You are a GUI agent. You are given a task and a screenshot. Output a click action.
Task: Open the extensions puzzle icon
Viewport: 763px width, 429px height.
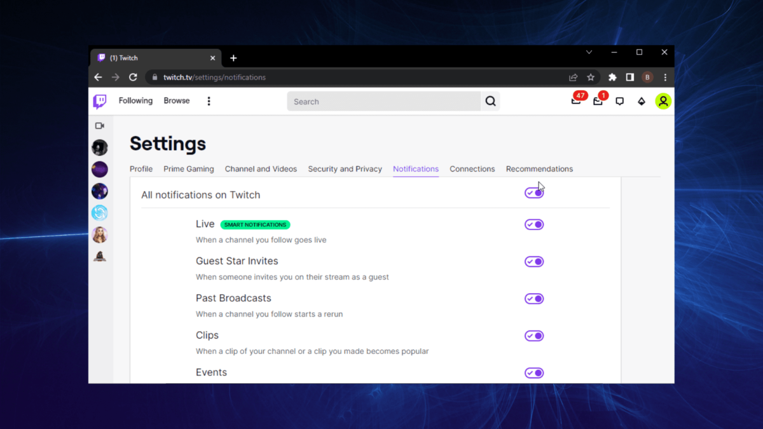coord(612,78)
